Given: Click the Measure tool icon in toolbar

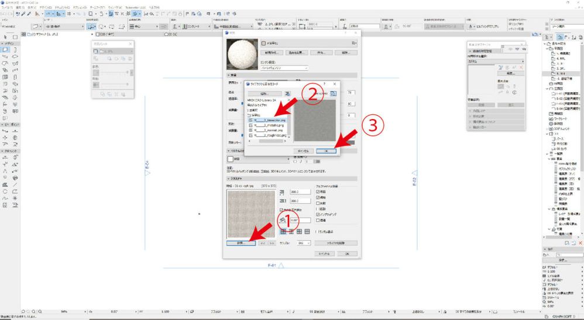Looking at the screenshot, I should point(37,14).
